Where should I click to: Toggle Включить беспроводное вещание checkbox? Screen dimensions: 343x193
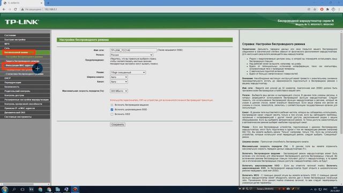pyautogui.click(x=112, y=105)
